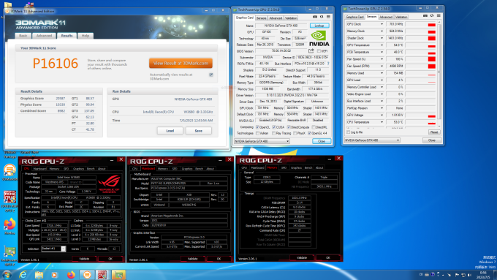Open the GPU Temperature sensor dropdown arrow
Image resolution: width=497 pixels, height=280 pixels.
pos(382,45)
